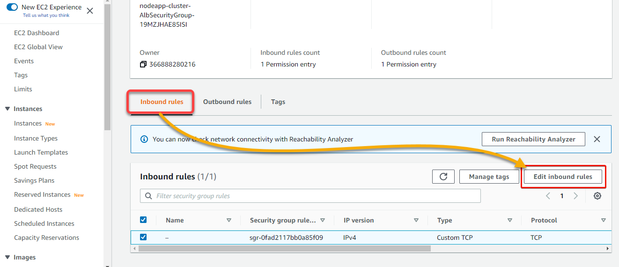Switch to Tags tab

(278, 102)
